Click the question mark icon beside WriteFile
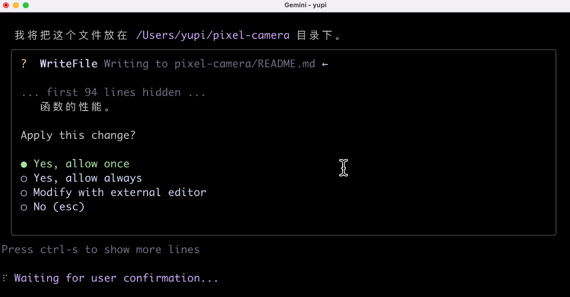The width and height of the screenshot is (570, 297). point(24,64)
